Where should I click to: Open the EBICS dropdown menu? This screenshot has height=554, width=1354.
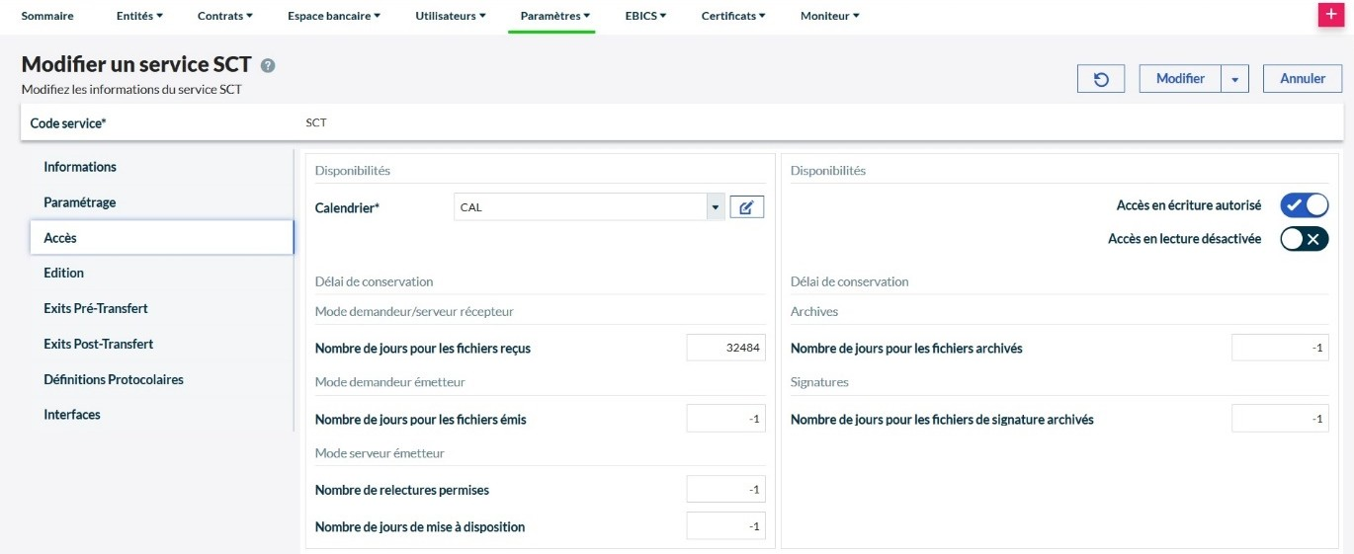click(645, 16)
